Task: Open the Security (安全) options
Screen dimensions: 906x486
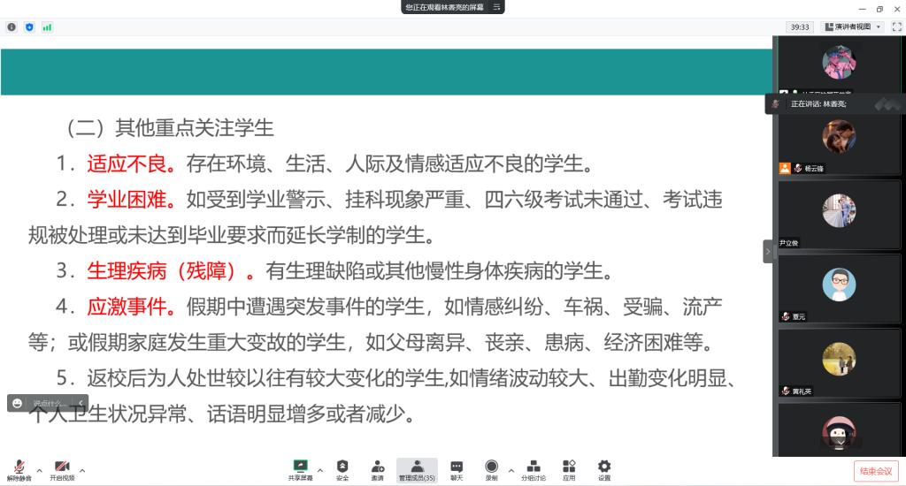Action: point(342,469)
